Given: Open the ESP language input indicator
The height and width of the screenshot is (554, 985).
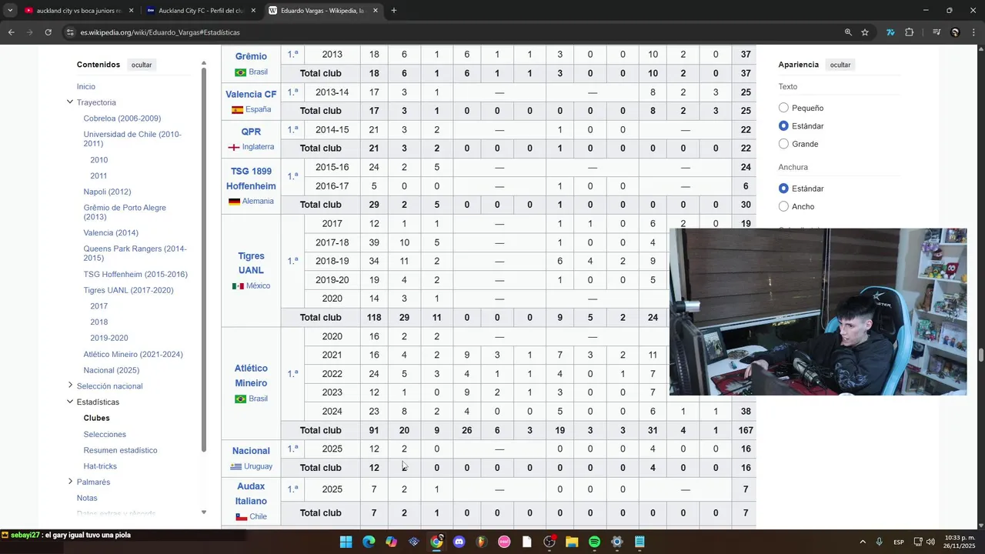Looking at the screenshot, I should click(899, 542).
